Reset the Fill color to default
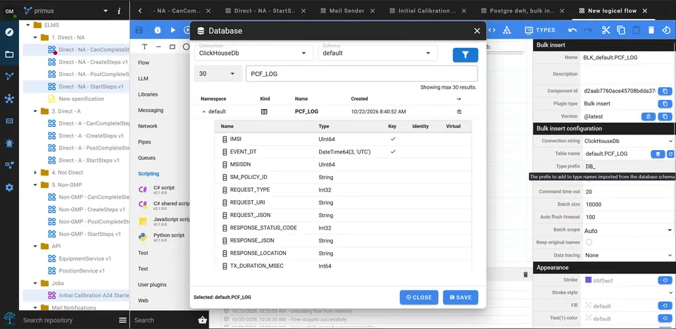Image resolution: width=676 pixels, height=329 pixels. pos(665,306)
